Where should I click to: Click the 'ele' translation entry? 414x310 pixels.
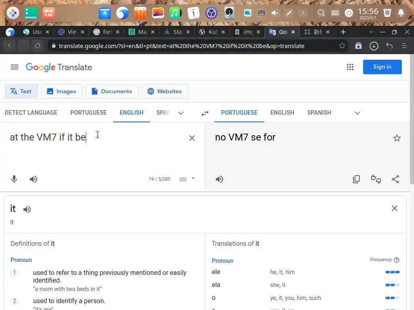pos(216,272)
